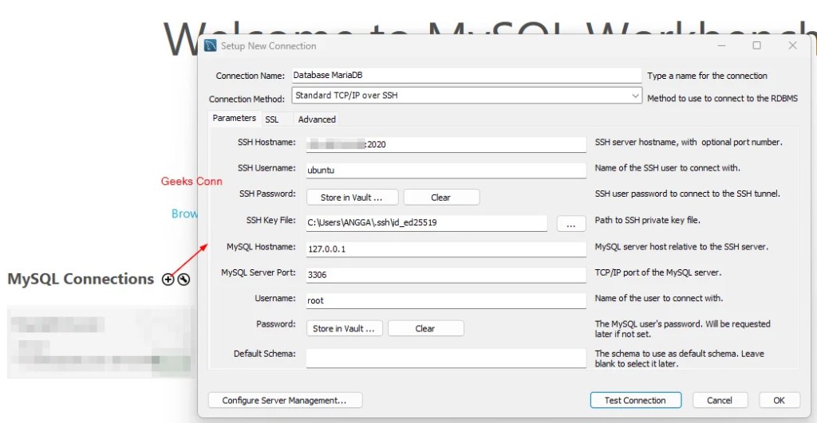Screen dimensions: 817x423
Task: Click the MySQL Connections heading
Action: [81, 279]
